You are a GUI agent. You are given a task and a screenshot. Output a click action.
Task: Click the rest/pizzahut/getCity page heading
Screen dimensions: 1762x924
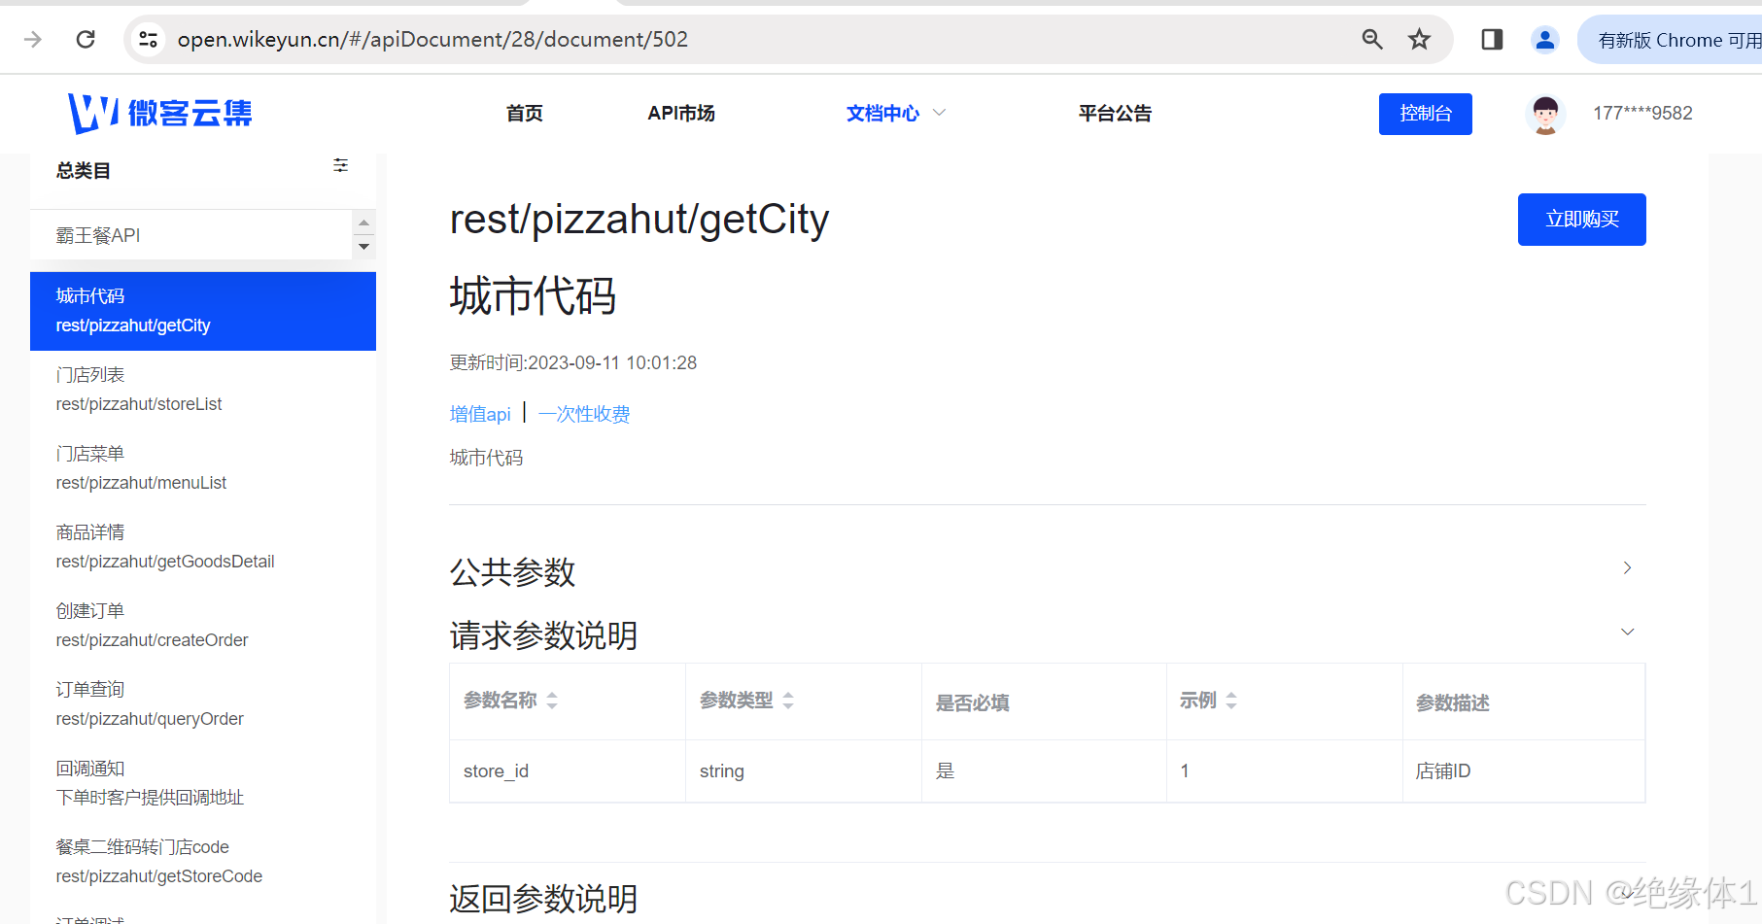(x=639, y=220)
